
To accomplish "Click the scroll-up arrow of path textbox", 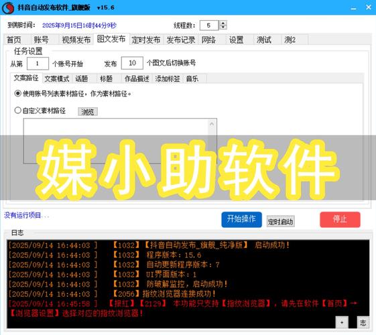I will 212,124.
